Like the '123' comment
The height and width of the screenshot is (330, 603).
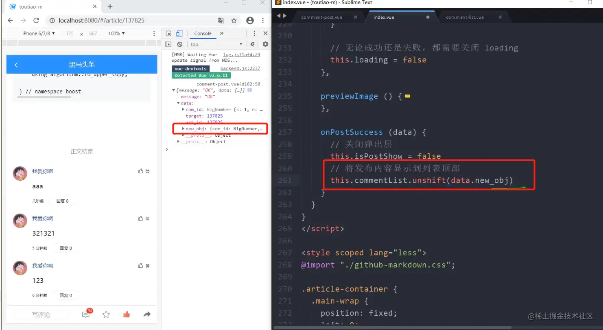pos(144,266)
